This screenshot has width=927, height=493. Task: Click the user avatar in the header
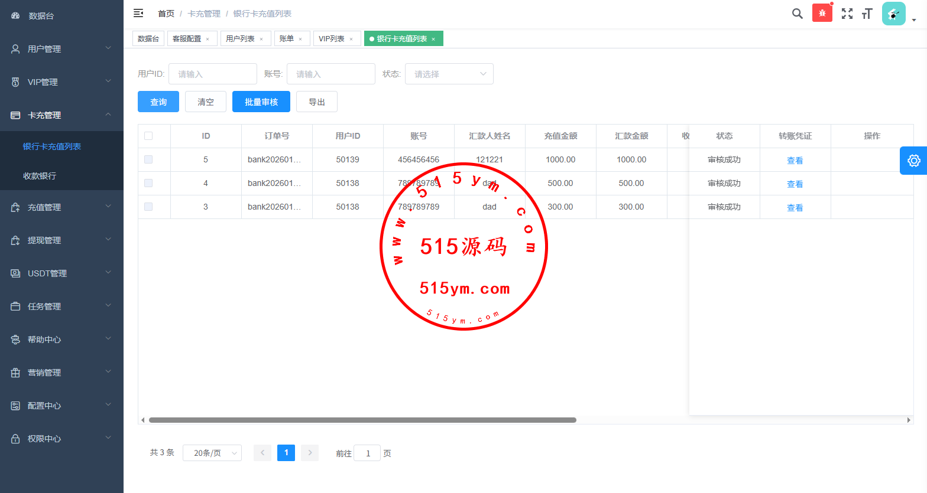[x=893, y=14]
